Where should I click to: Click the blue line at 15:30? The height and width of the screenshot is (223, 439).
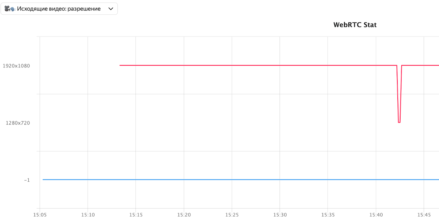(x=280, y=179)
